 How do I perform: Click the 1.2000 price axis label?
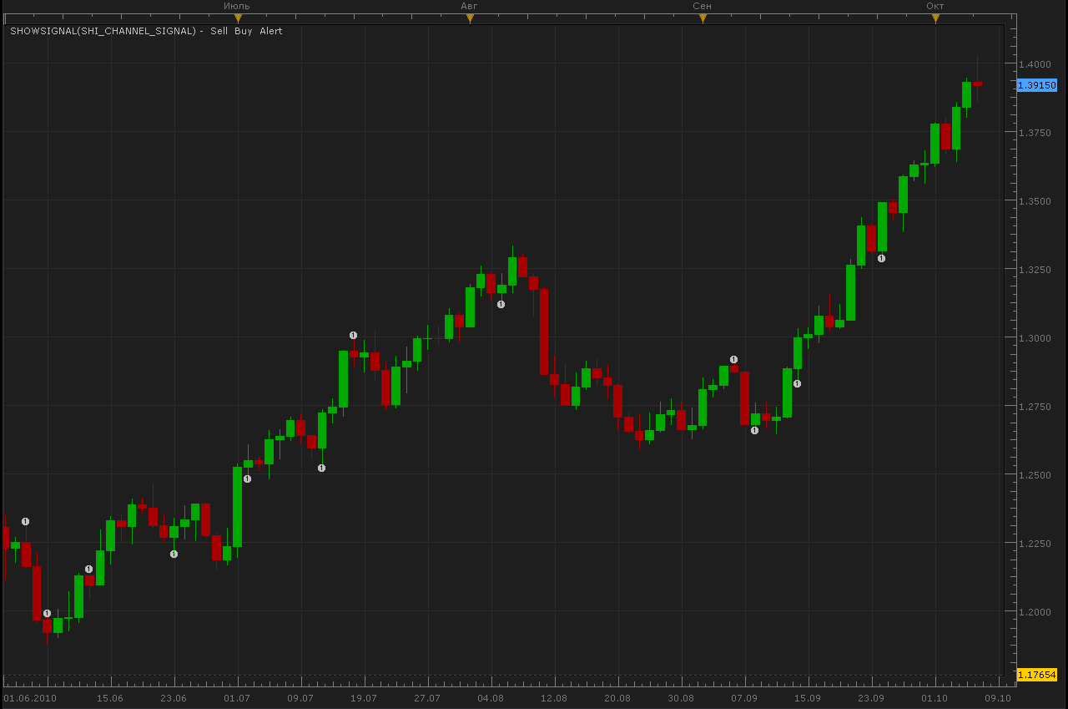1033,612
